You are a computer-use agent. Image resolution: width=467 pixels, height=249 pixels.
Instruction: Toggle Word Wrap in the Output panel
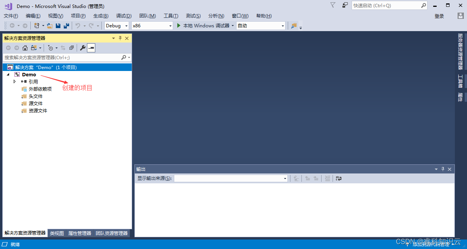pos(339,178)
